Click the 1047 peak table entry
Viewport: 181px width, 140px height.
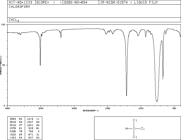click(x=30, y=122)
